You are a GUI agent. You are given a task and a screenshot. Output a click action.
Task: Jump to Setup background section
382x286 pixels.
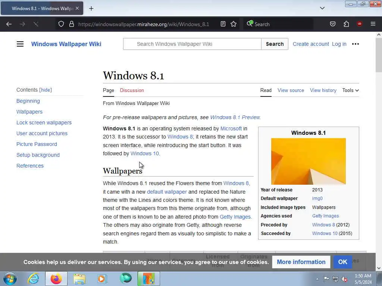pyautogui.click(x=38, y=155)
